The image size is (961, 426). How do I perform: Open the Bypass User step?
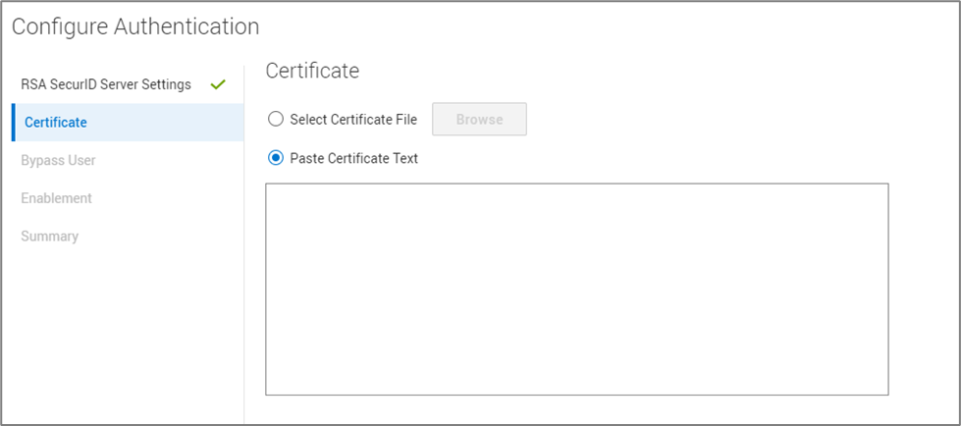pyautogui.click(x=58, y=160)
